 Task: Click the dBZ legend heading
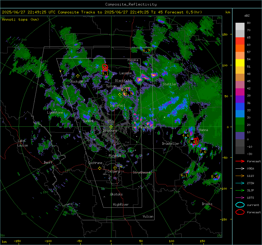tap(247, 16)
